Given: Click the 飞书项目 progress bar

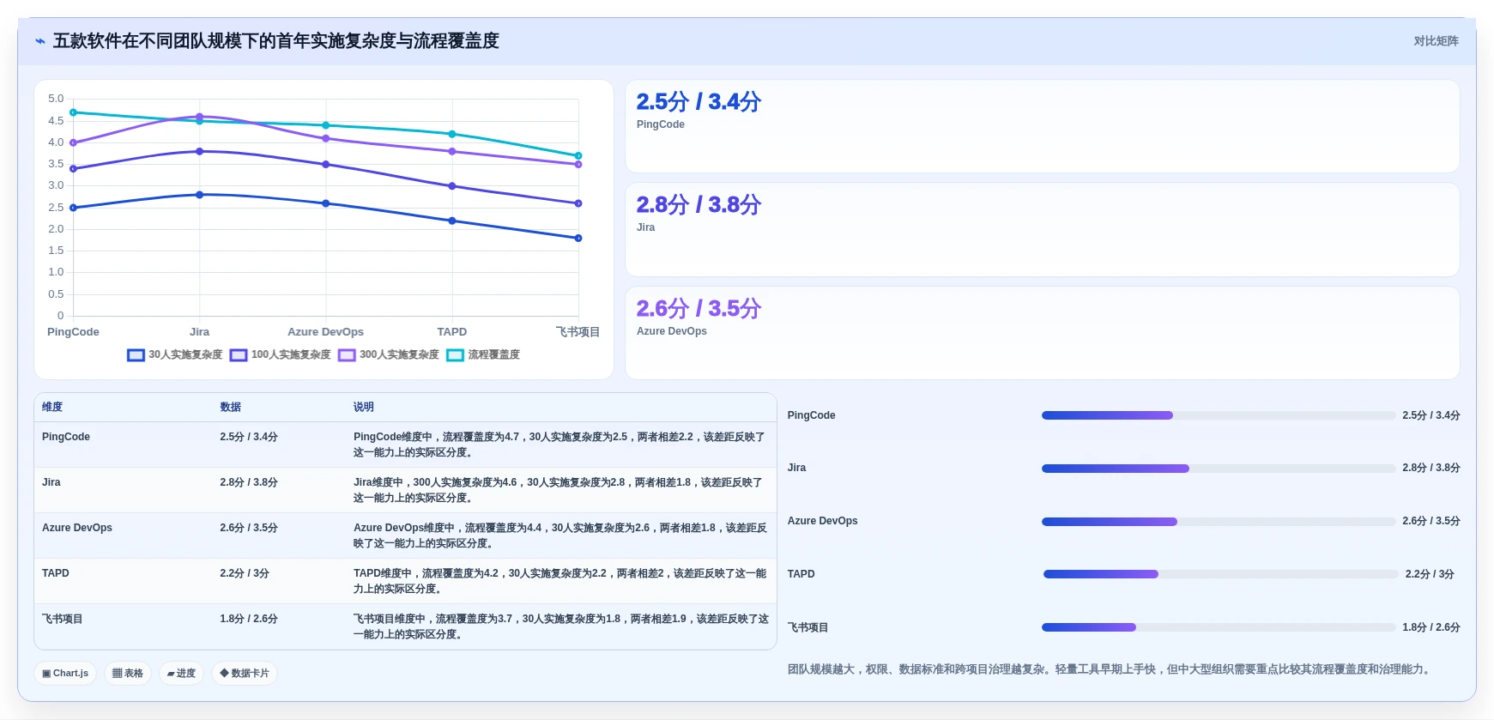Looking at the screenshot, I should coord(1219,627).
